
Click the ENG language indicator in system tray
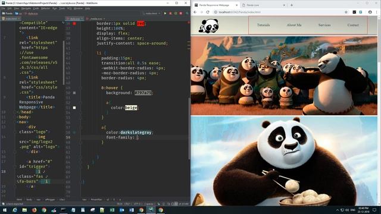point(353,210)
